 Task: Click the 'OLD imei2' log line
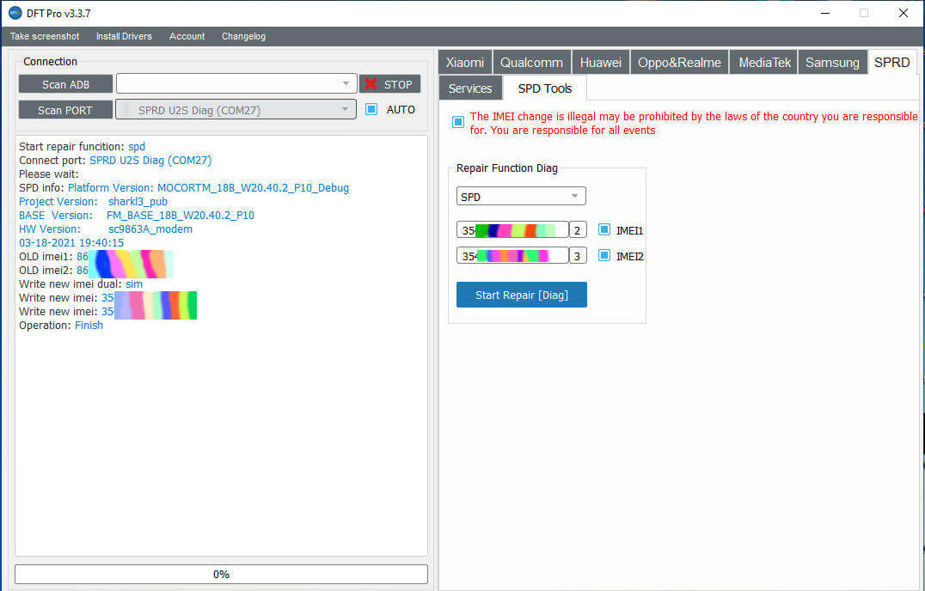click(x=96, y=271)
